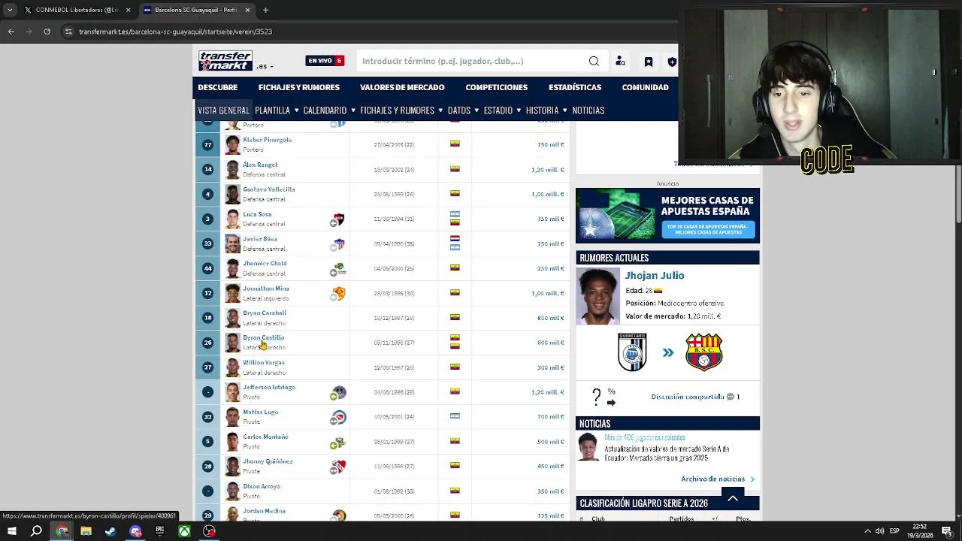Open Epic Games launcher from the taskbar
Screen dimensions: 962x541
coord(159,531)
